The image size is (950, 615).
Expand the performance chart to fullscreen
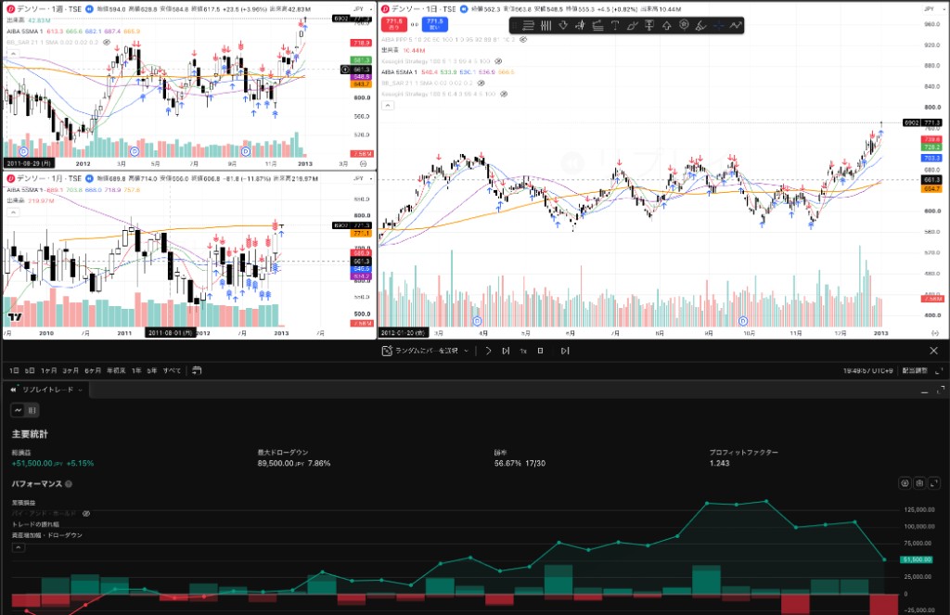coord(933,483)
